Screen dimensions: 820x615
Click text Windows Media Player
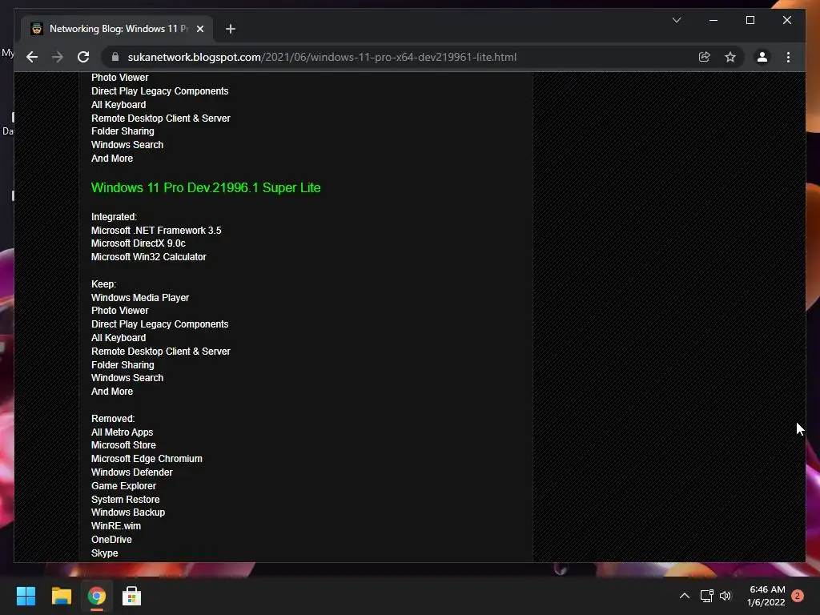[x=140, y=298]
